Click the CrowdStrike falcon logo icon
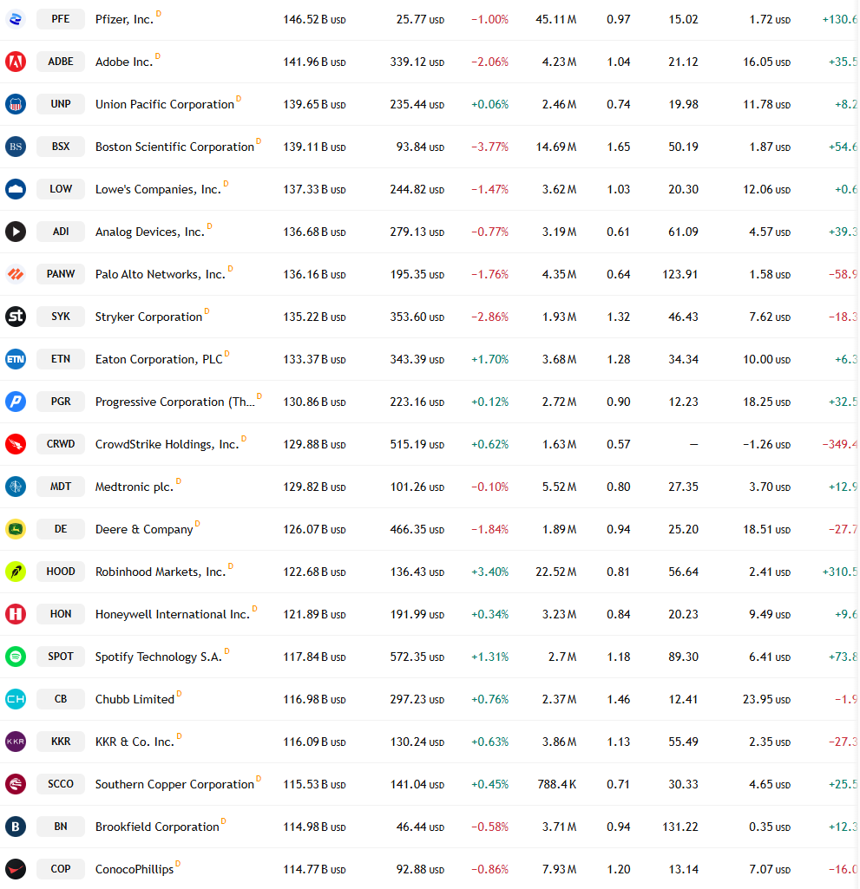 (x=16, y=444)
